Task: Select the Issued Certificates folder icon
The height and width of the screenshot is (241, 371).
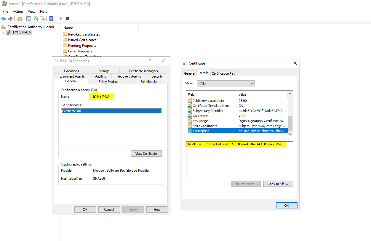Action: [x=65, y=40]
